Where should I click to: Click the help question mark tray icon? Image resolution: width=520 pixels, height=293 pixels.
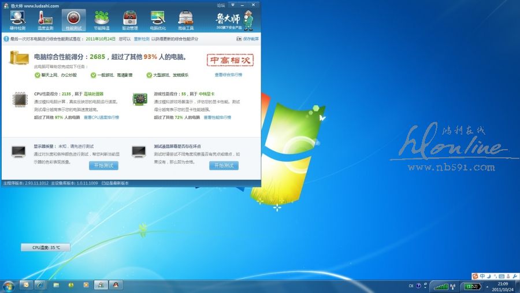pos(418,285)
